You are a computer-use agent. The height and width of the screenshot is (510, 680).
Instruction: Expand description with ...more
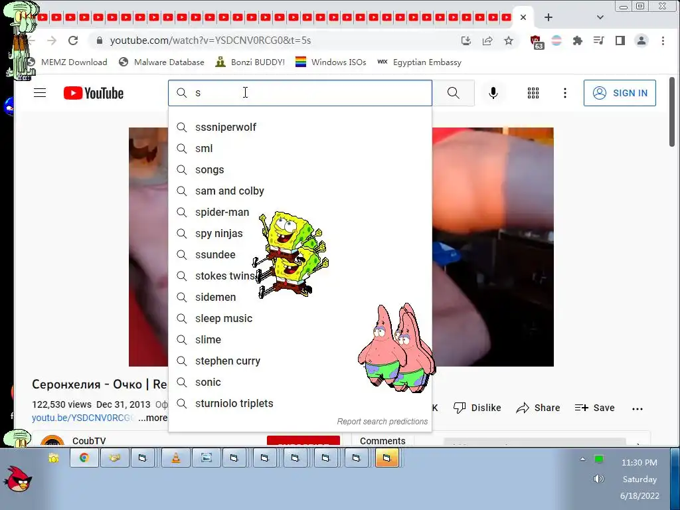tap(153, 418)
